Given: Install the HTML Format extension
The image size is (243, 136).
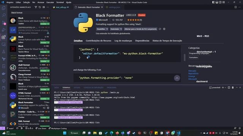Looking at the screenshot, I should (x=44, y=99).
